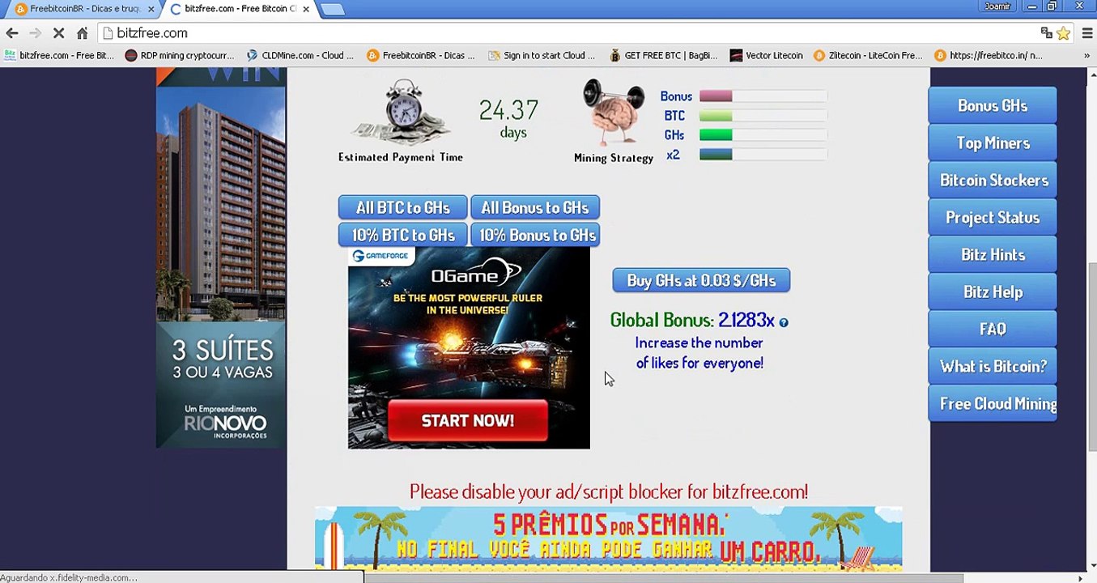This screenshot has height=583, width=1097.
Task: Open Bitz Hints
Action: click(x=993, y=255)
